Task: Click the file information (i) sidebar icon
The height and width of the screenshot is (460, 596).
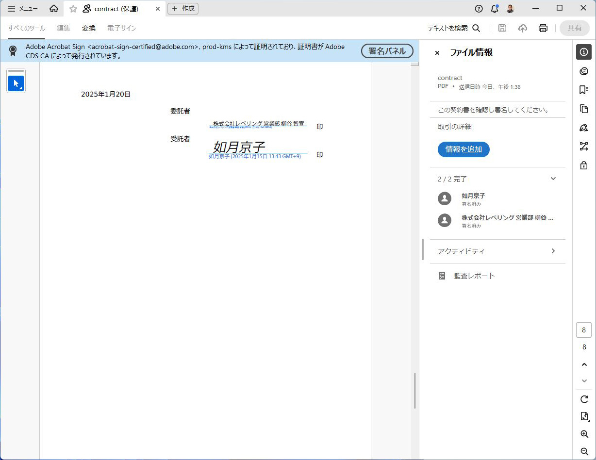Action: click(x=584, y=52)
